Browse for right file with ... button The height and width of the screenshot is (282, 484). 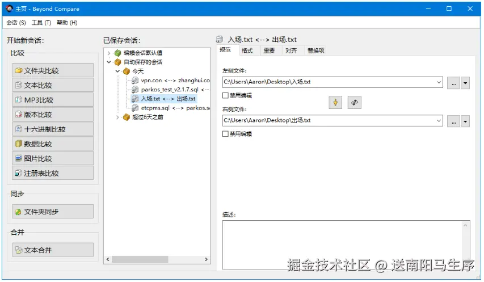pos(453,122)
